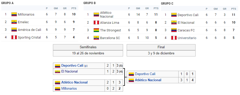This screenshot has height=95, width=240.
Task: Click the América de Cali row in Grupo A
Action: coord(40,30)
